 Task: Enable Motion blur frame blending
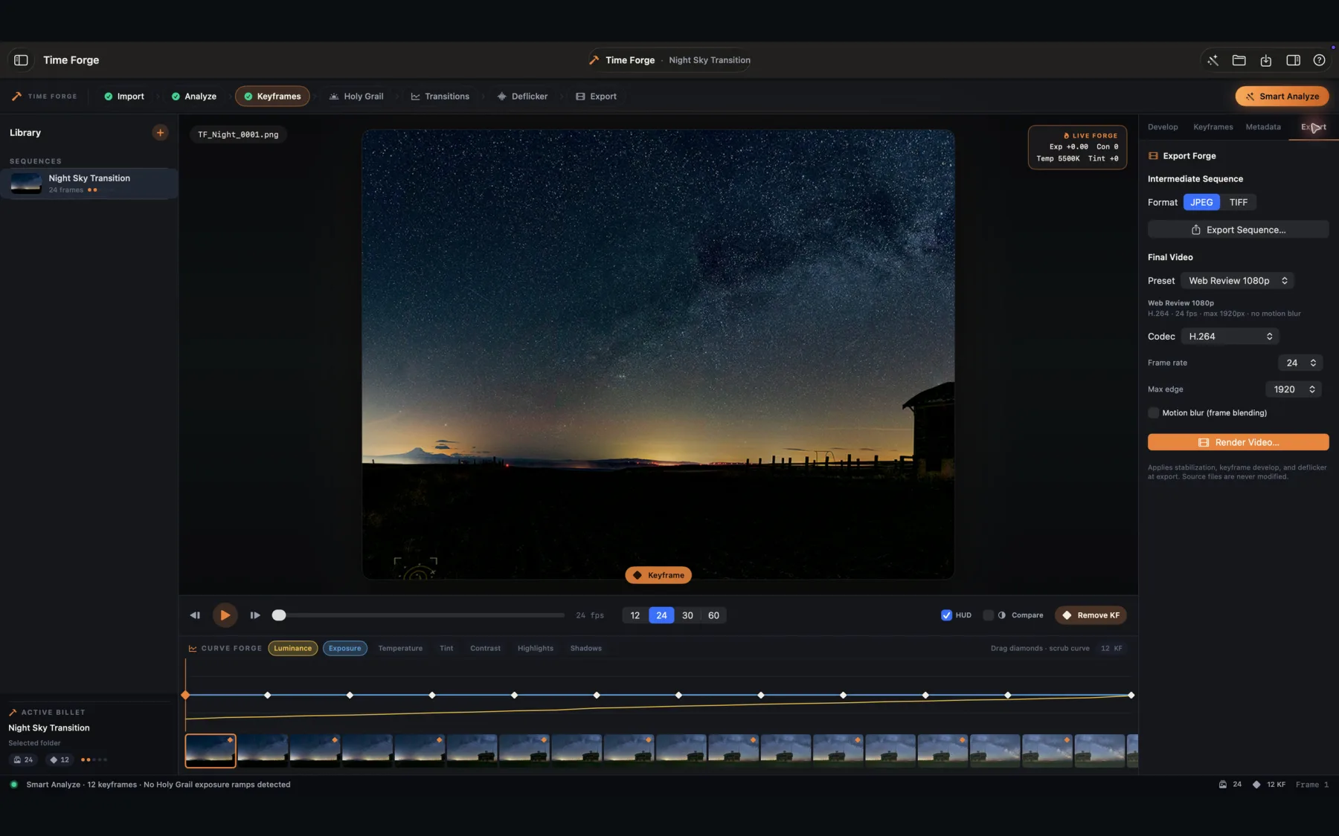click(x=1153, y=413)
